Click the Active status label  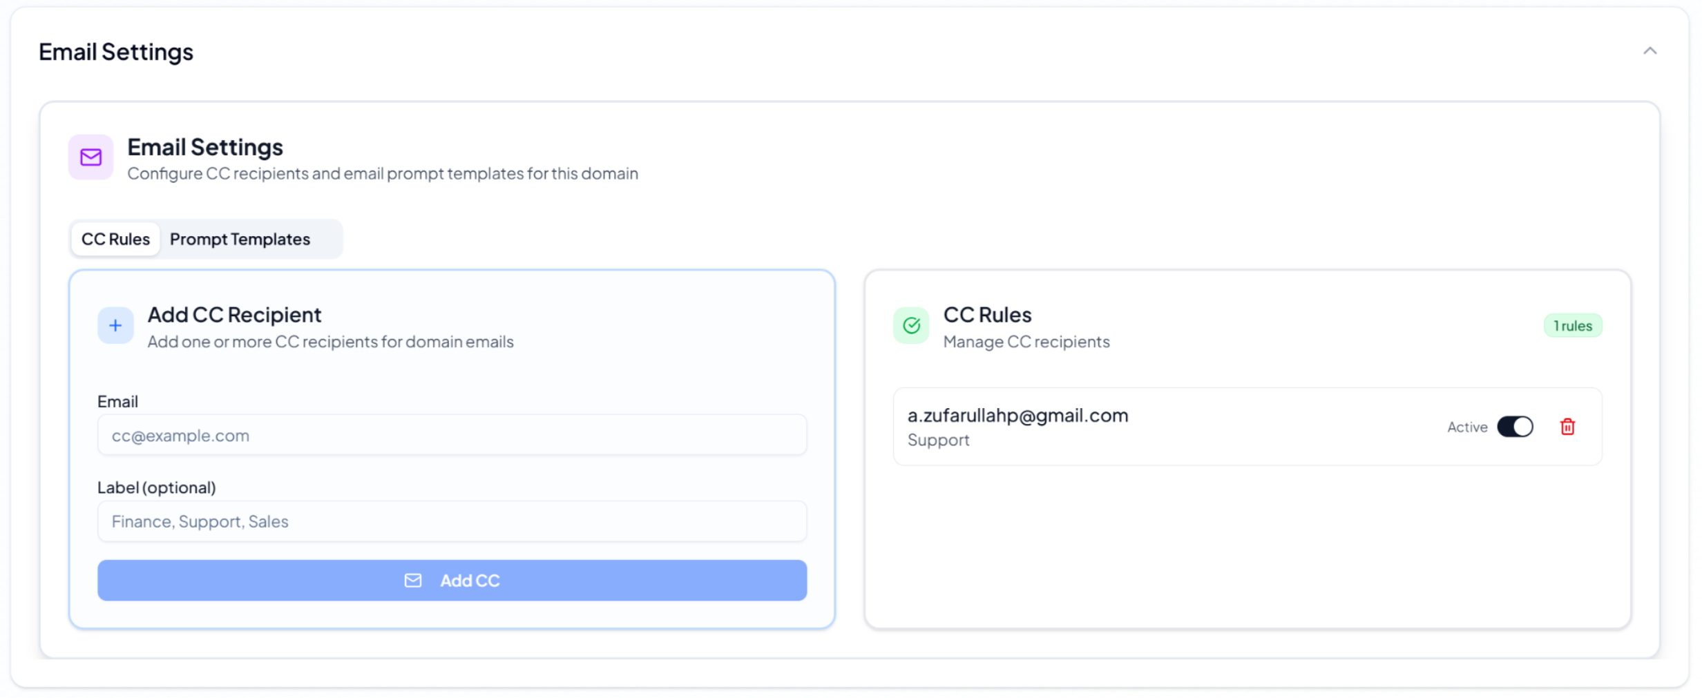1467,427
